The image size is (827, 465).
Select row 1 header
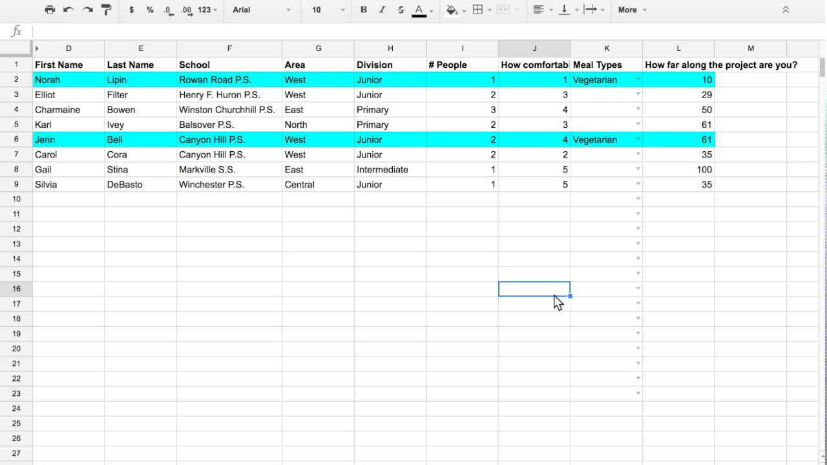pos(16,65)
